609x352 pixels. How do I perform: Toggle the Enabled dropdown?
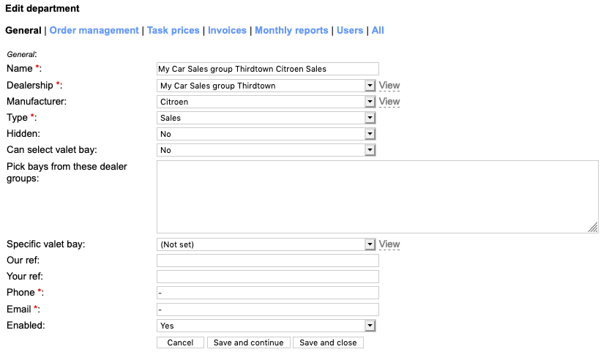point(266,326)
